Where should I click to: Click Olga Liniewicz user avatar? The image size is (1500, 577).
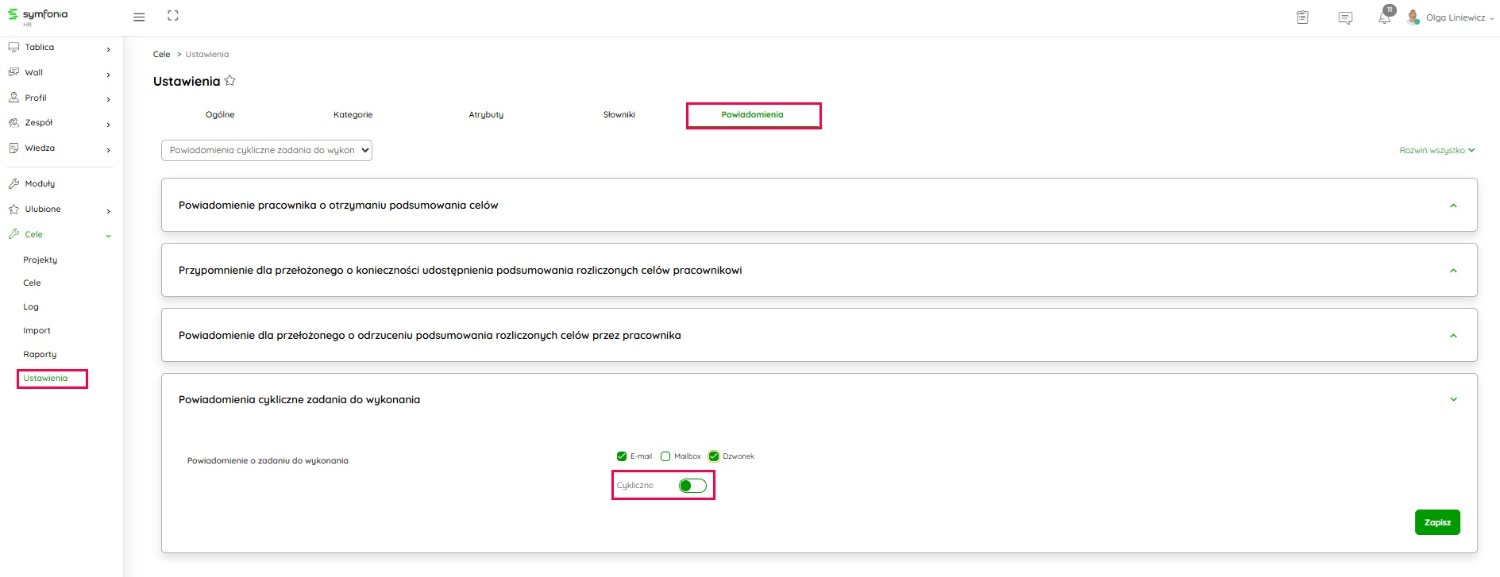coord(1413,17)
